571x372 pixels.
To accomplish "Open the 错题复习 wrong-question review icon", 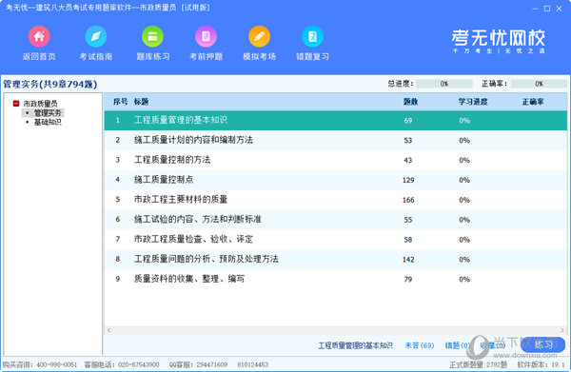I will click(x=312, y=36).
